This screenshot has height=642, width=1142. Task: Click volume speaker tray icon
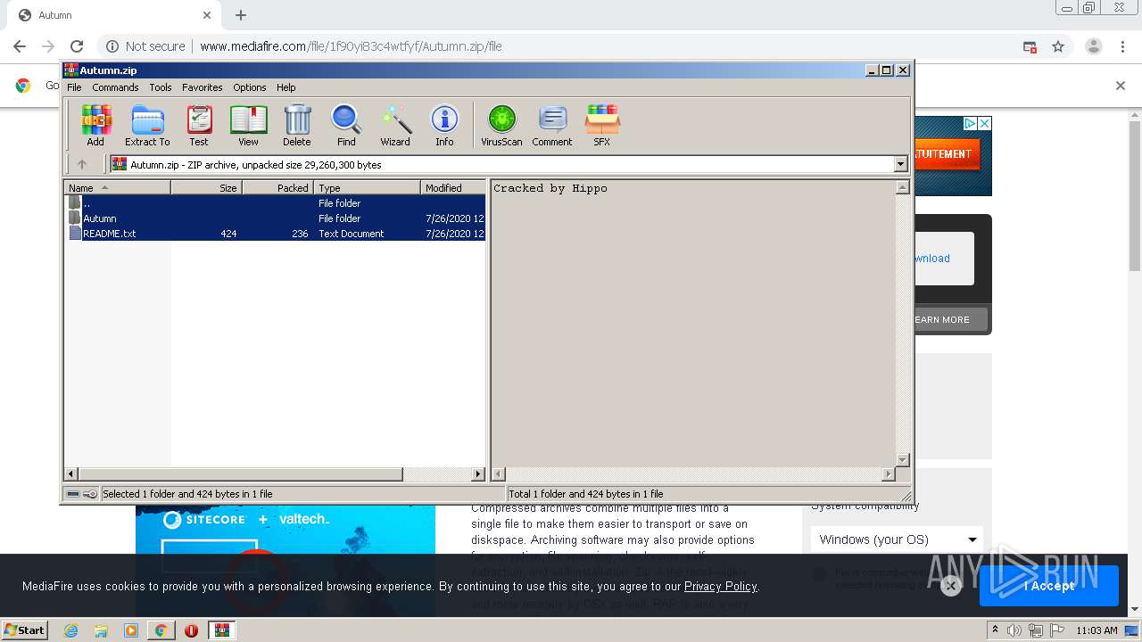click(x=1014, y=630)
